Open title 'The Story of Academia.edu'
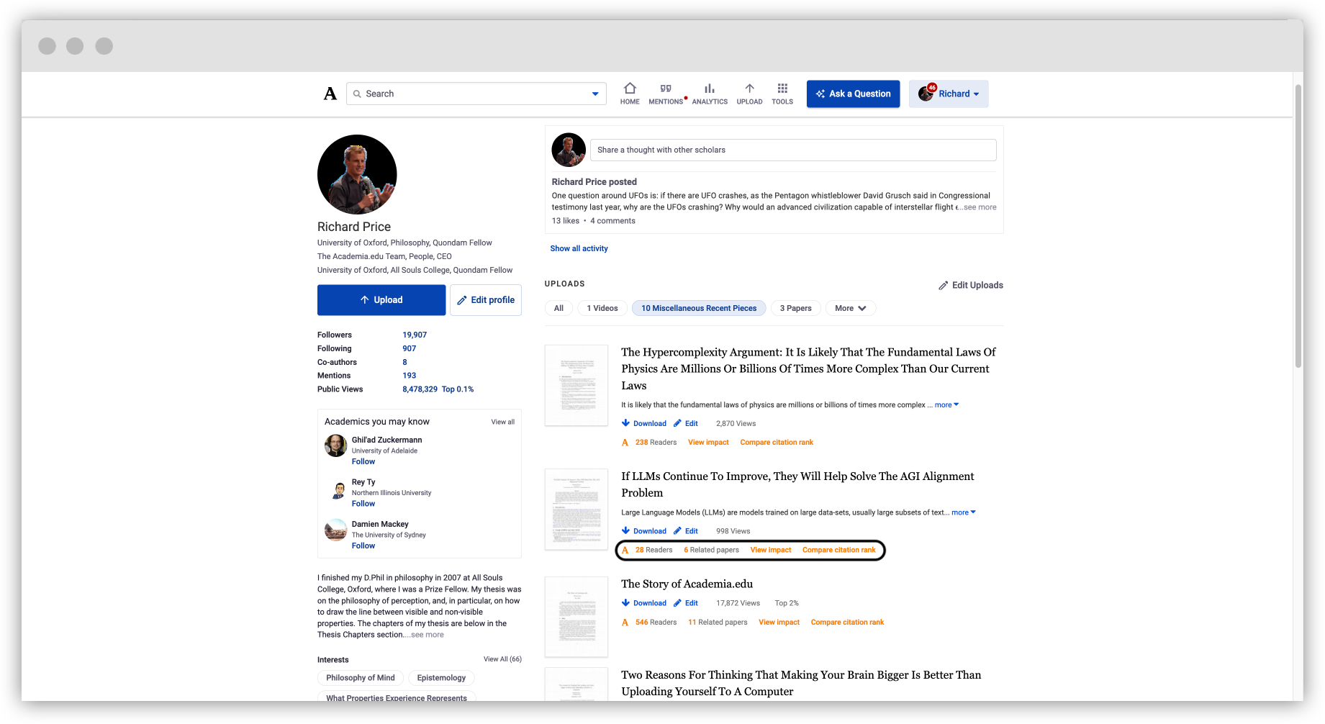 coord(687,584)
